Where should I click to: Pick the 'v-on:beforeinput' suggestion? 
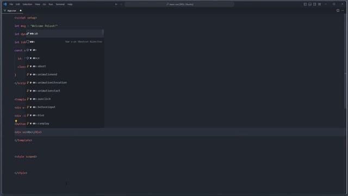(x=65, y=107)
